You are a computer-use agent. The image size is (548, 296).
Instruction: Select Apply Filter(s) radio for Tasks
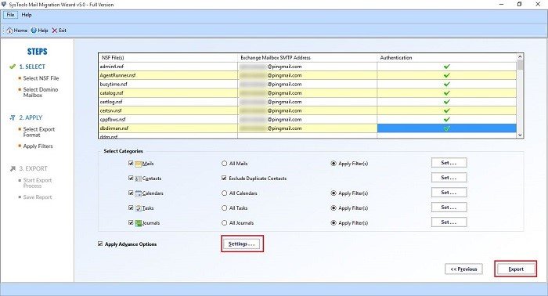[x=333, y=208]
